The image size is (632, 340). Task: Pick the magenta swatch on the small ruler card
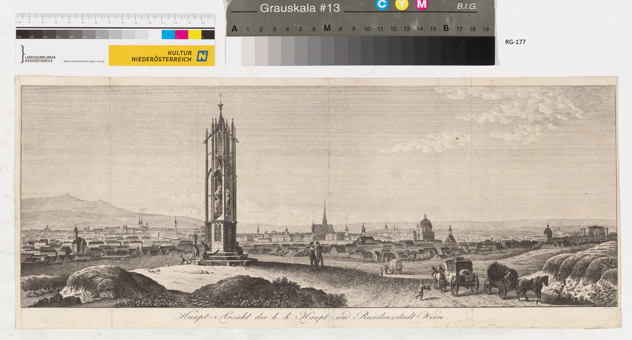click(x=181, y=35)
